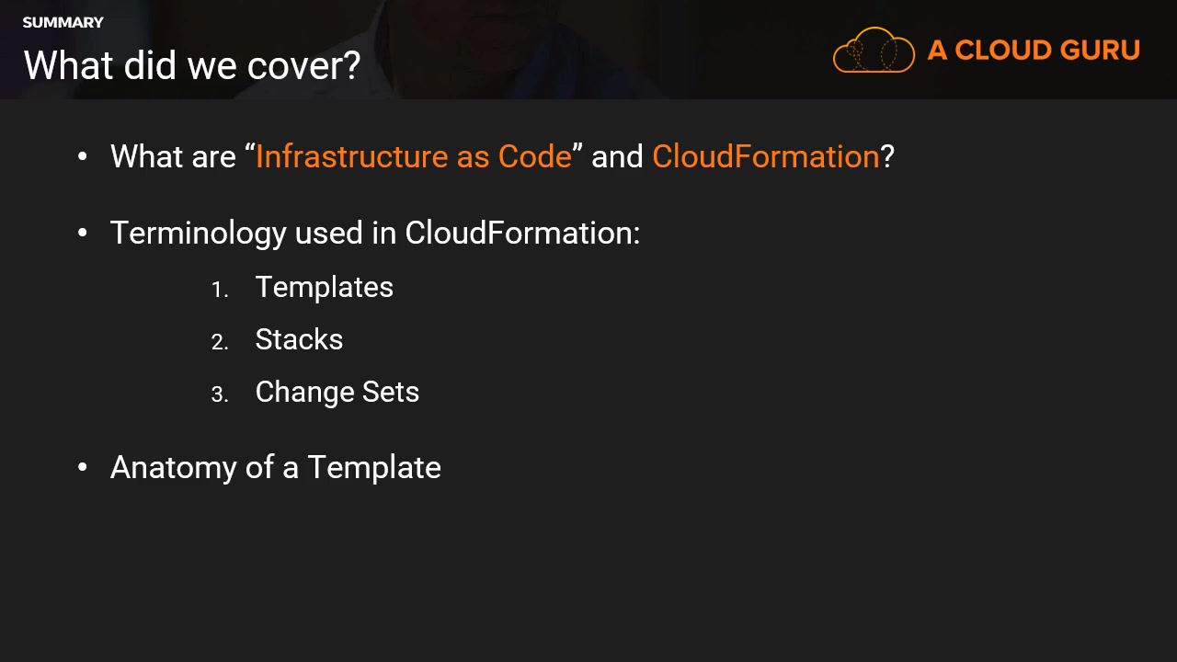
Task: Click the "Anatomy of a Template" bullet text
Action: pos(275,467)
